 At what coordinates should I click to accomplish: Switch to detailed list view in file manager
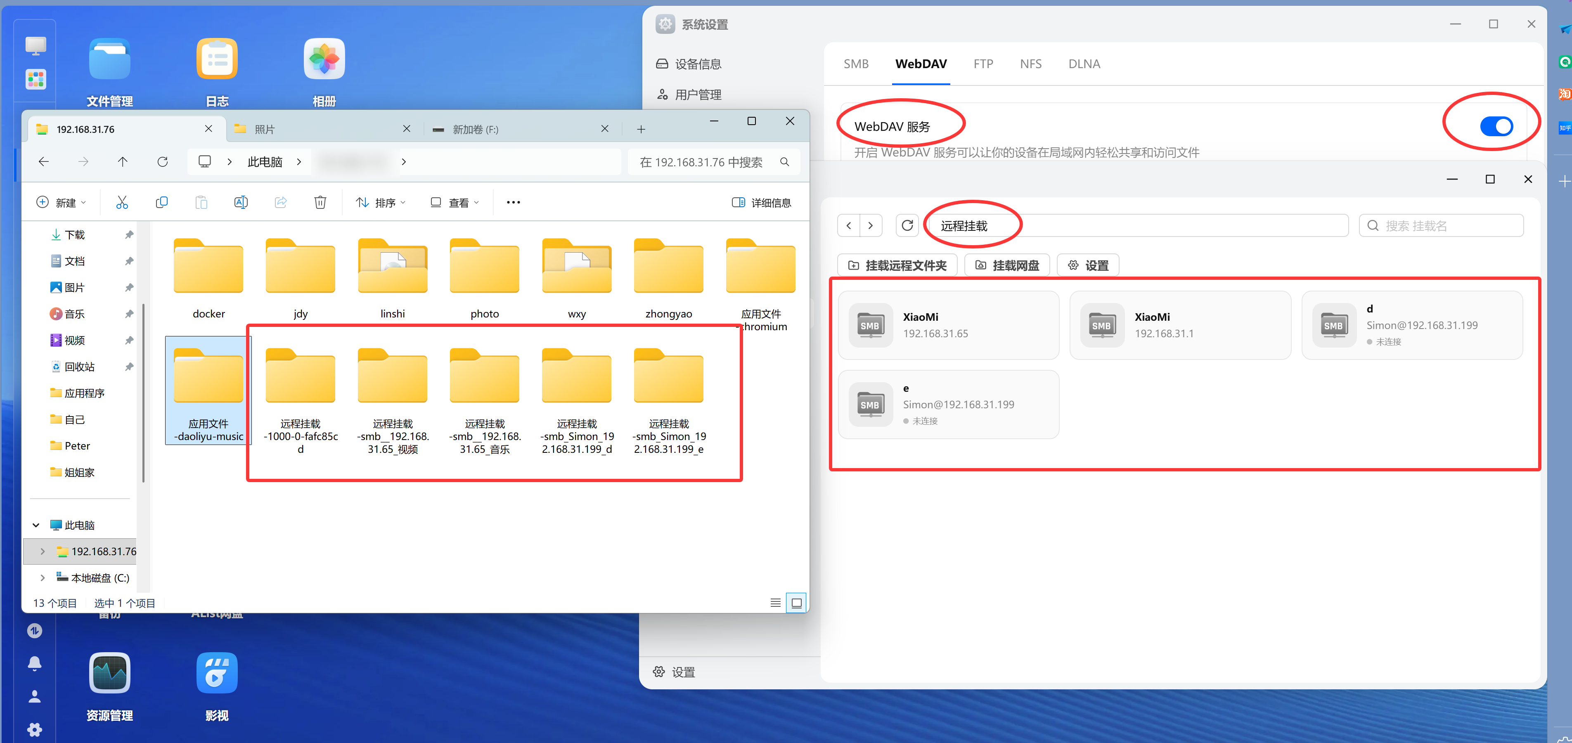tap(775, 603)
